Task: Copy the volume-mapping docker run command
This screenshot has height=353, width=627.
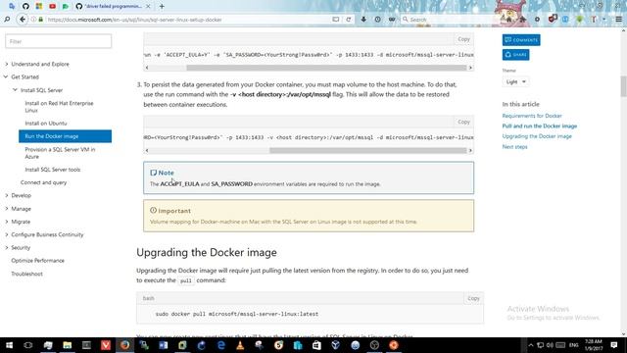Action: point(463,122)
